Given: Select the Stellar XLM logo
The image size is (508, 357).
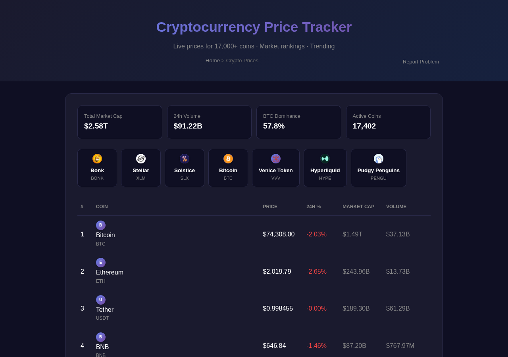Looking at the screenshot, I should tap(141, 159).
